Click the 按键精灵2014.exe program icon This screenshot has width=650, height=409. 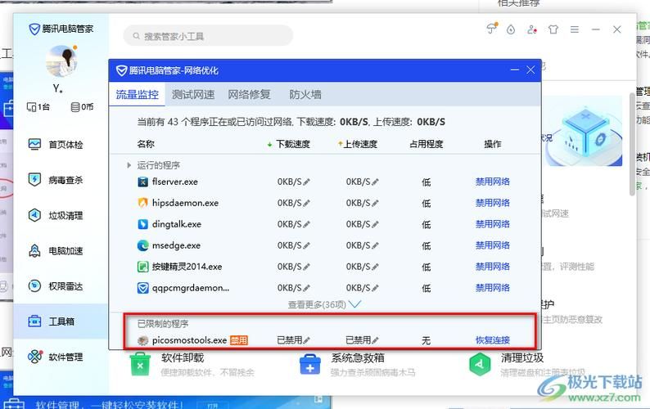[x=142, y=267]
